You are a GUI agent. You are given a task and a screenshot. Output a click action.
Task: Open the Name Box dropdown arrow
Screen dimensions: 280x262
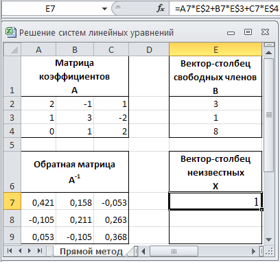(x=104, y=9)
